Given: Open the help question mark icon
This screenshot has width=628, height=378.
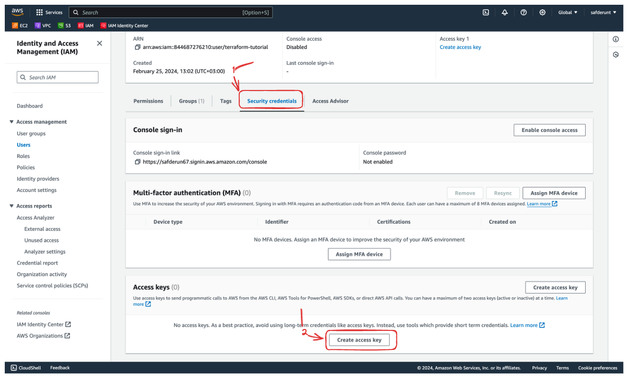Looking at the screenshot, I should pyautogui.click(x=524, y=12).
